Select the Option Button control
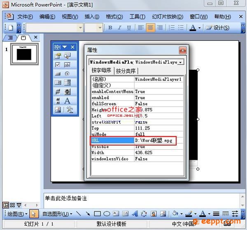The image size is (247, 230). point(67,74)
